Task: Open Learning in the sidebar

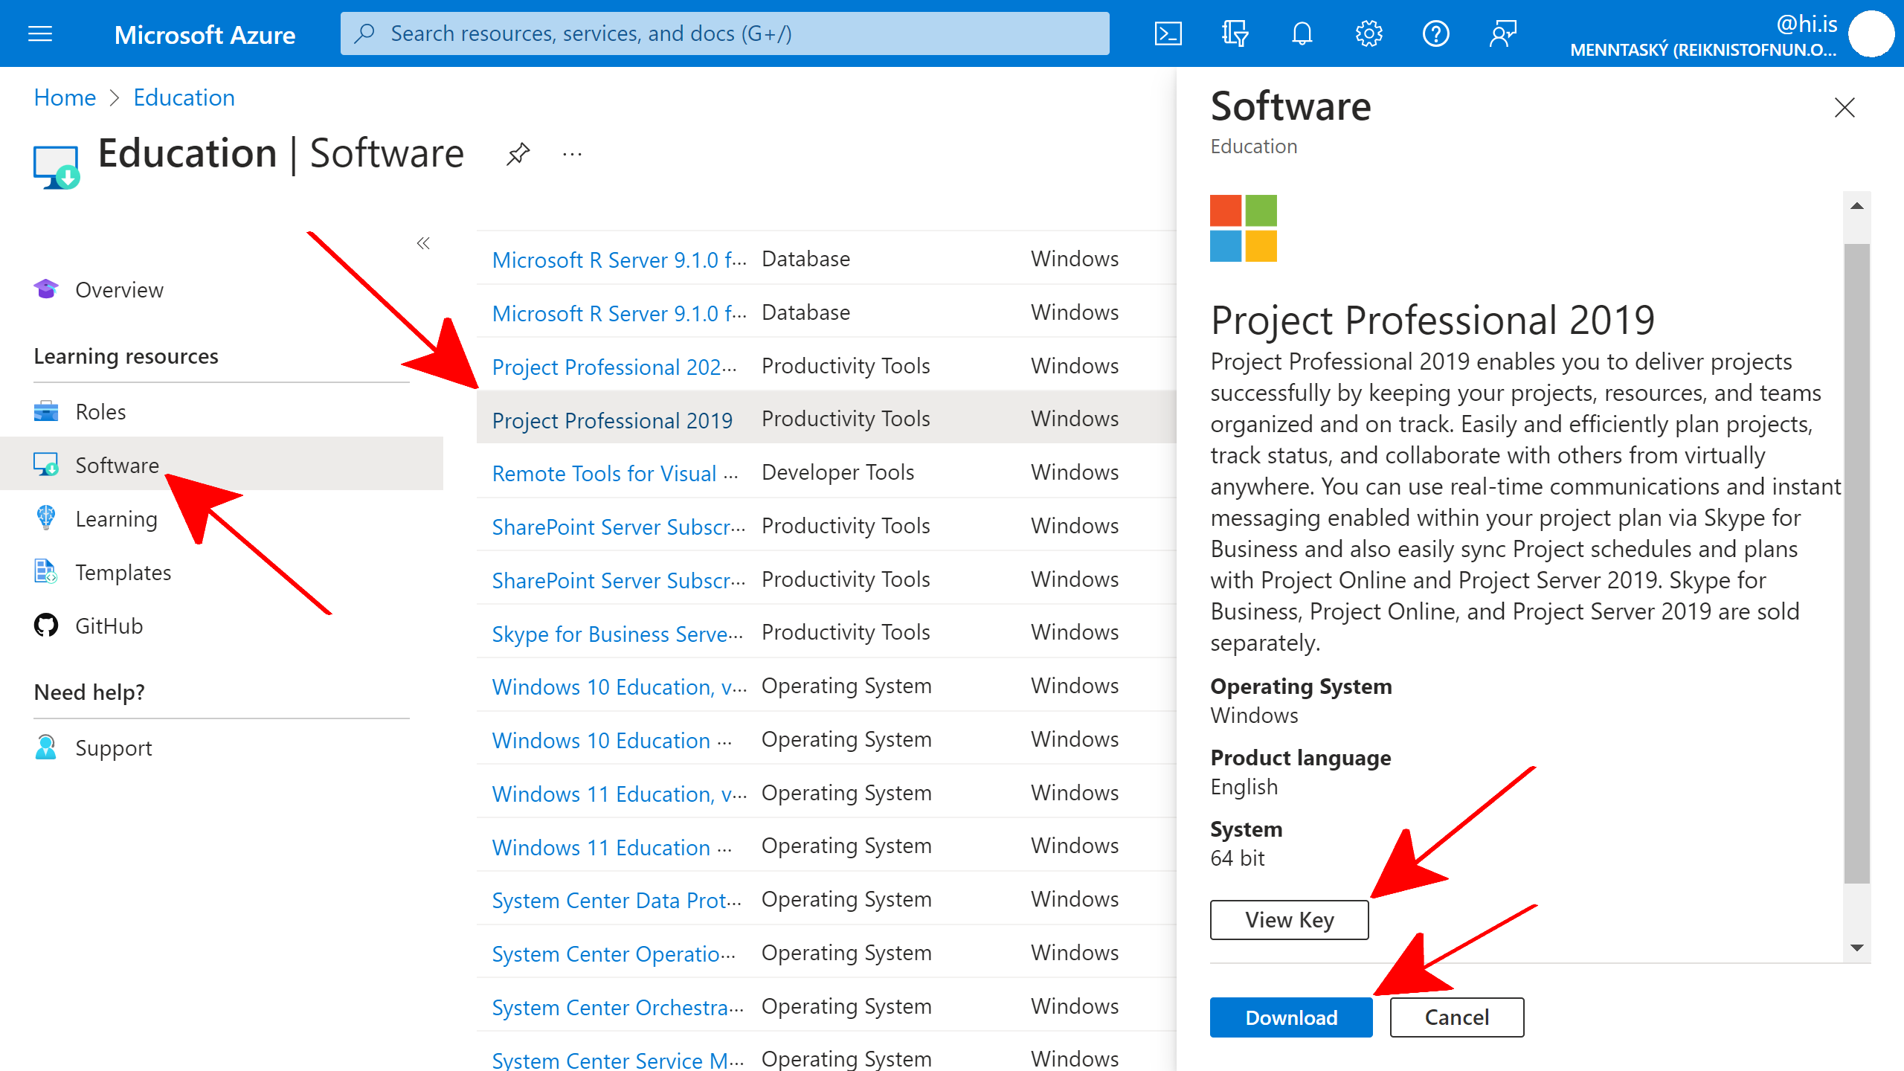Action: tap(116, 519)
